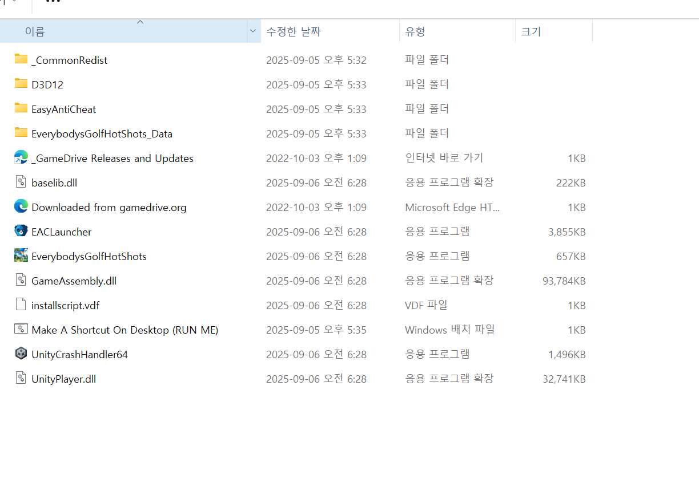Select Make A Shortcut On Desktop (RUN ME)
Screen dimensions: 699x499
[x=125, y=330]
